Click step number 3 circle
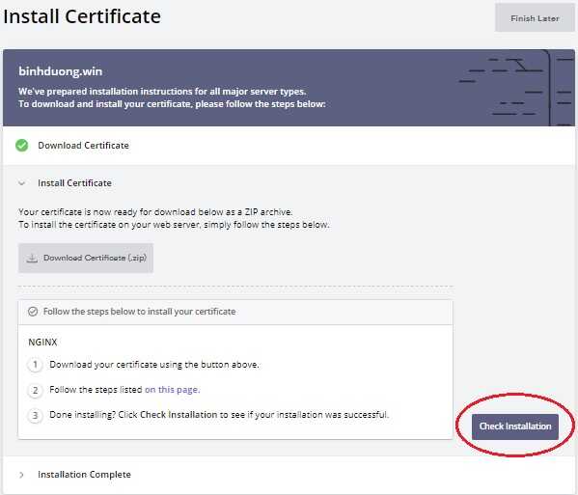 pos(35,415)
